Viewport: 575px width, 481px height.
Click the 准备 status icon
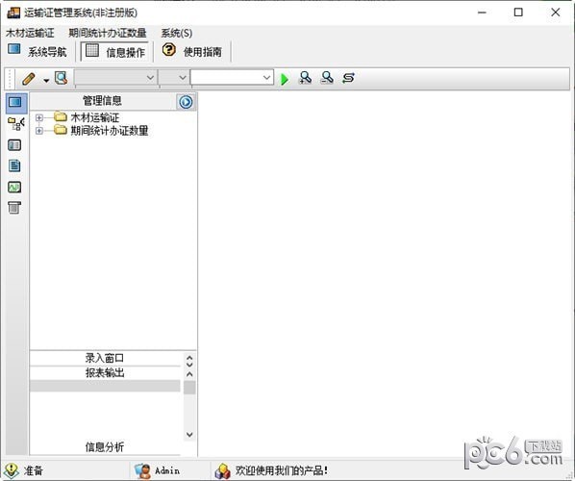click(12, 470)
